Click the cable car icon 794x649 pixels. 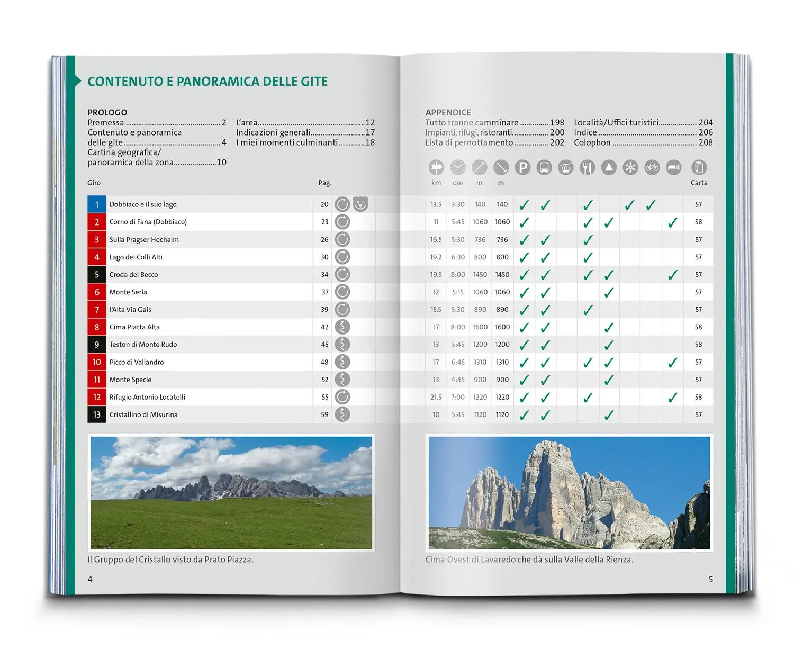pyautogui.click(x=566, y=168)
